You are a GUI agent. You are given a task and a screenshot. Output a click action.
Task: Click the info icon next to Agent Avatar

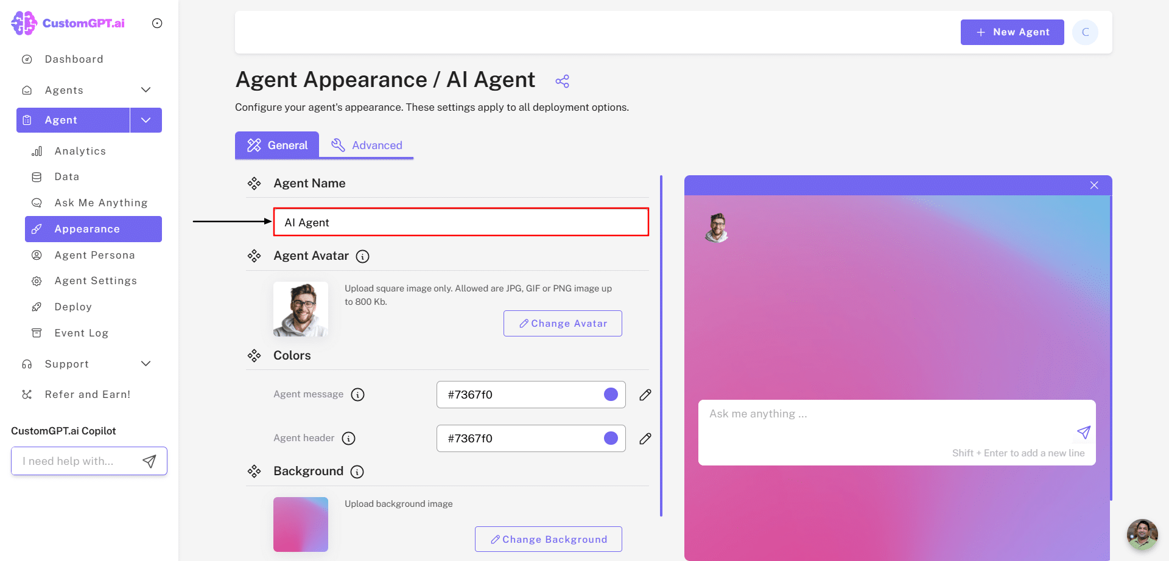(362, 256)
